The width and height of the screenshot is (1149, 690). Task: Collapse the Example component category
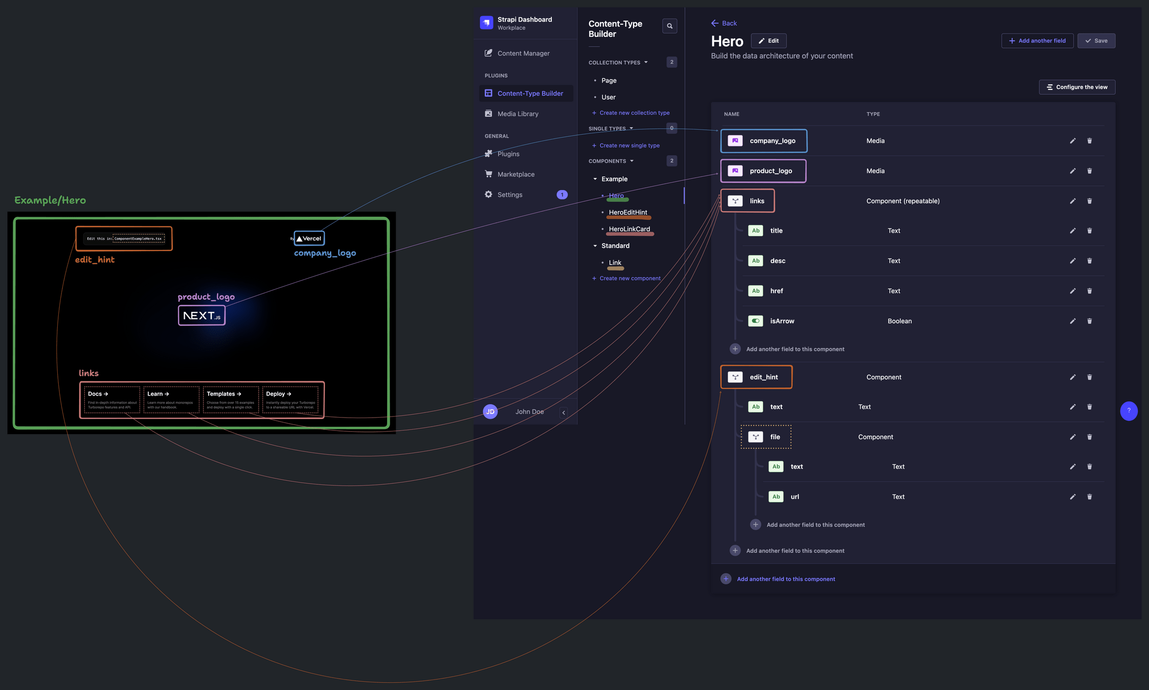[595, 179]
